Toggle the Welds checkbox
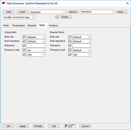 click(x=57, y=17)
